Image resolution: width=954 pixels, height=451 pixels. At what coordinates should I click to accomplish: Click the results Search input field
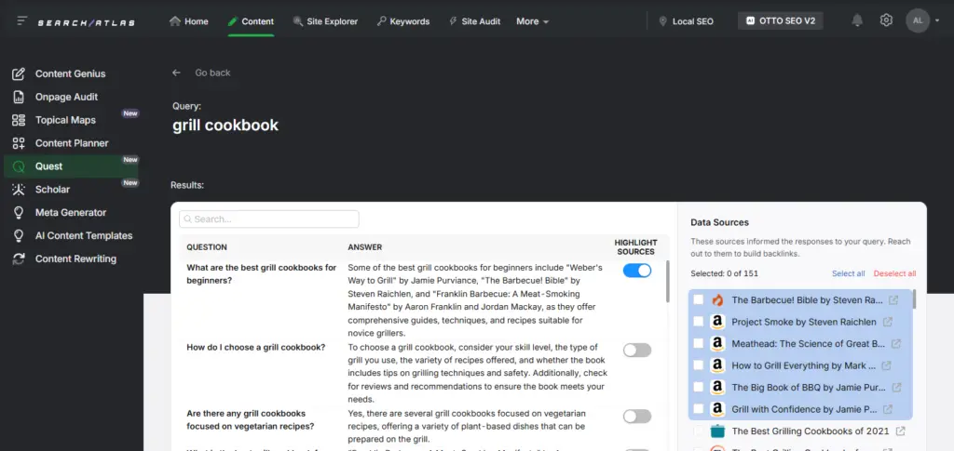269,219
